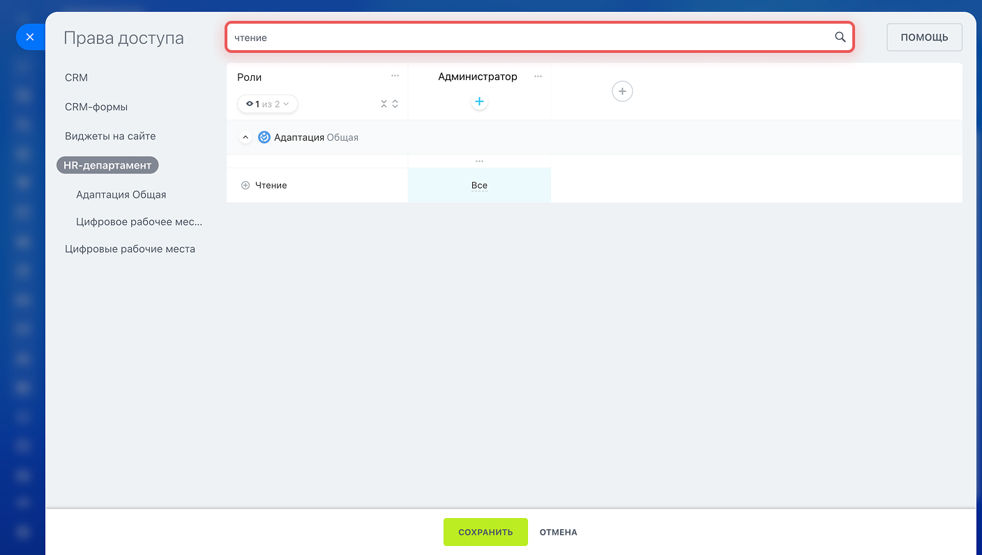Click the Адаптация section blue icon
The width and height of the screenshot is (982, 555).
(x=264, y=137)
